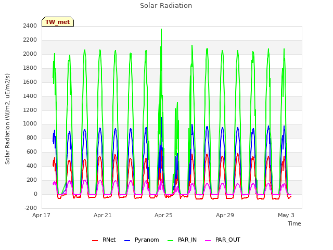Click the 1000 y-axis tick label

click(30, 124)
